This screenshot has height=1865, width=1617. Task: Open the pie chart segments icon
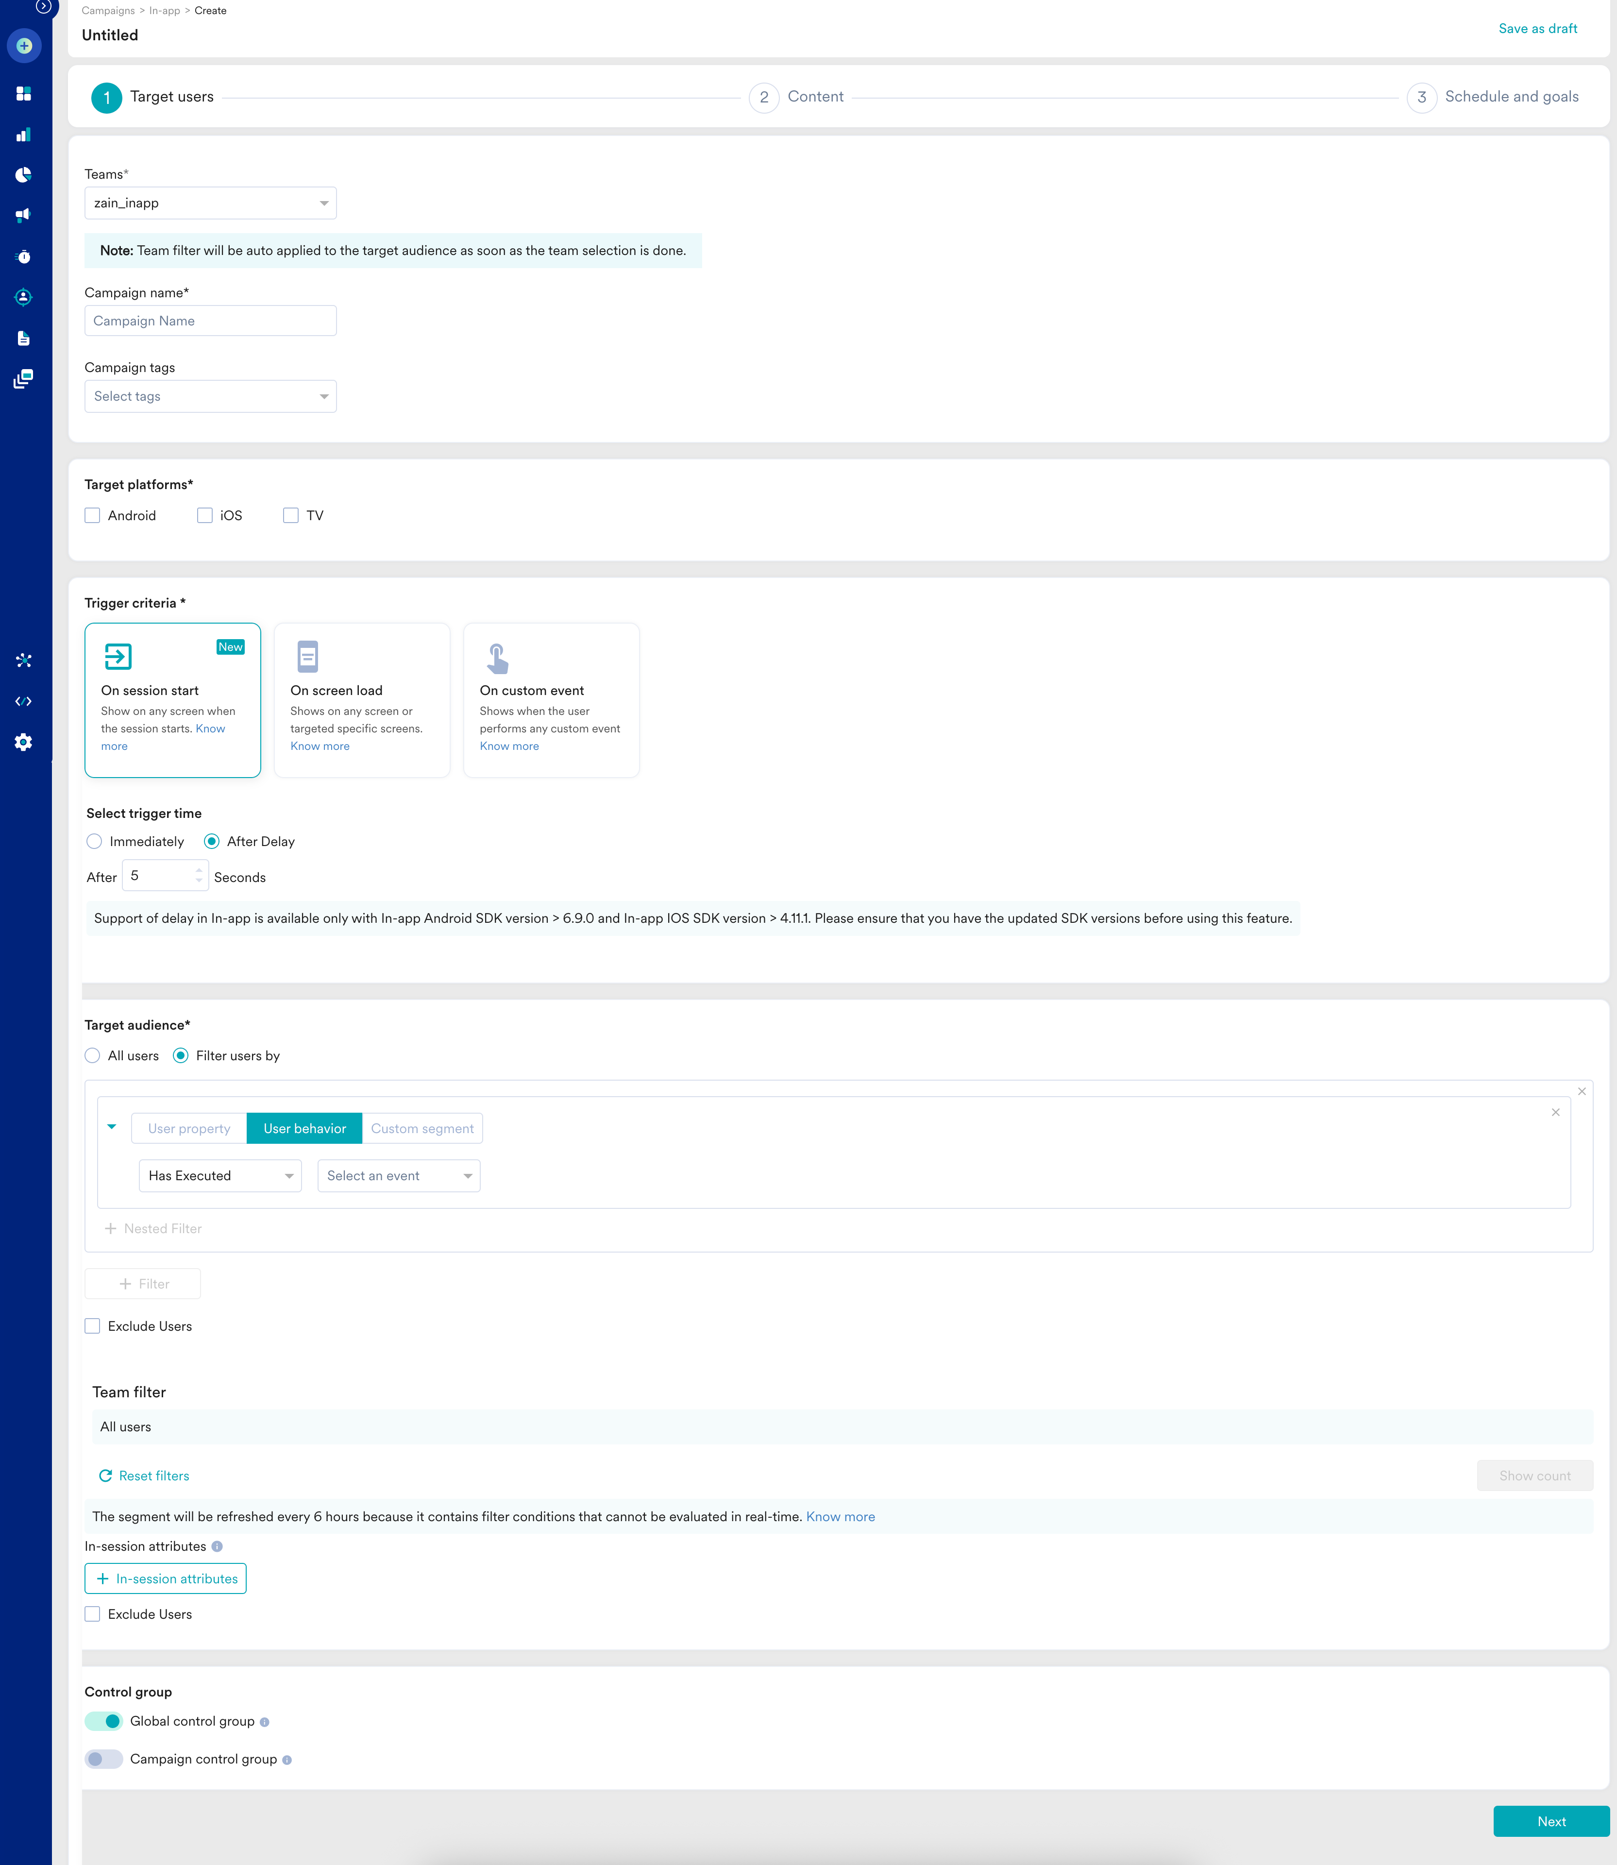[24, 175]
